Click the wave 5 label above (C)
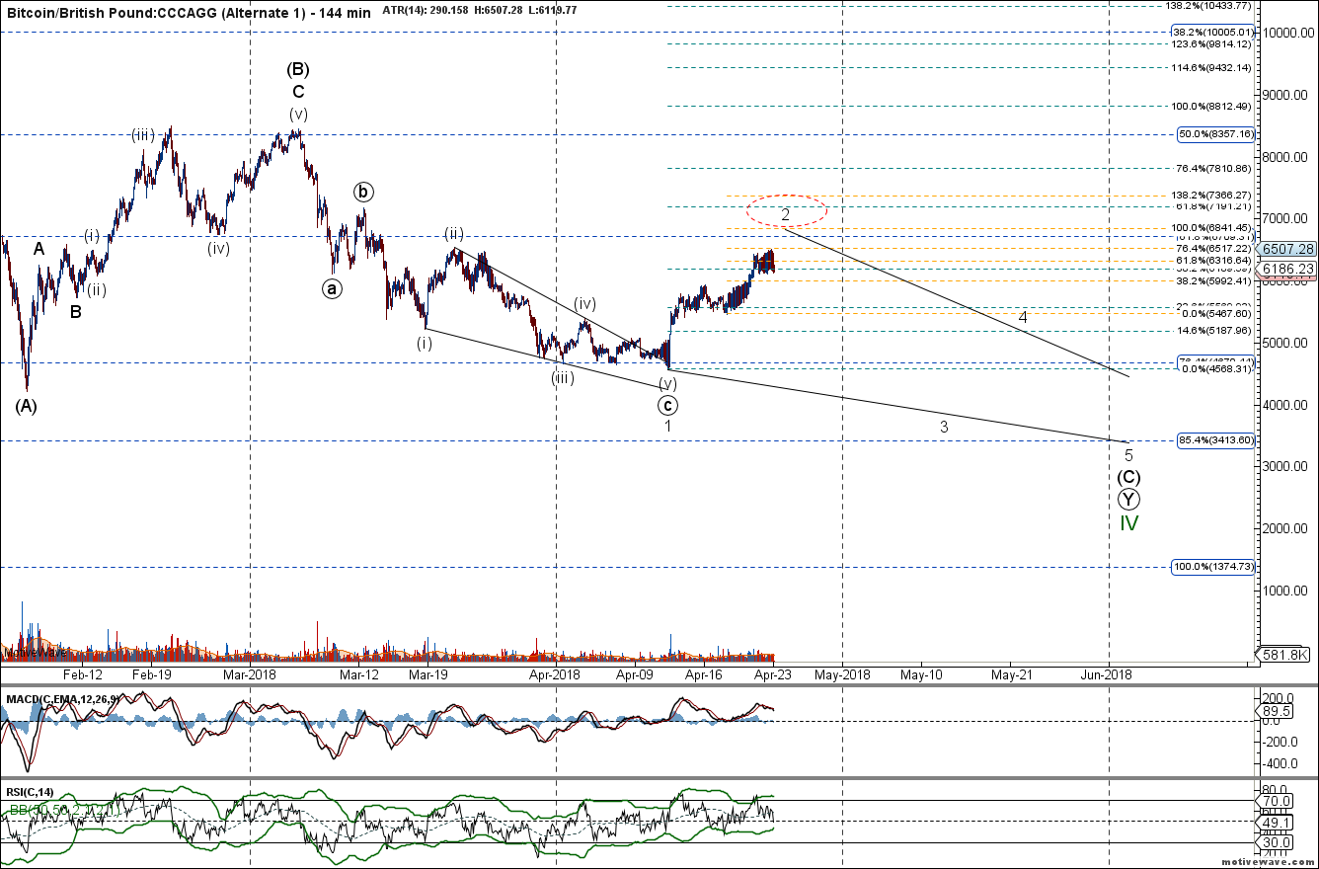The image size is (1319, 869). click(x=1128, y=455)
